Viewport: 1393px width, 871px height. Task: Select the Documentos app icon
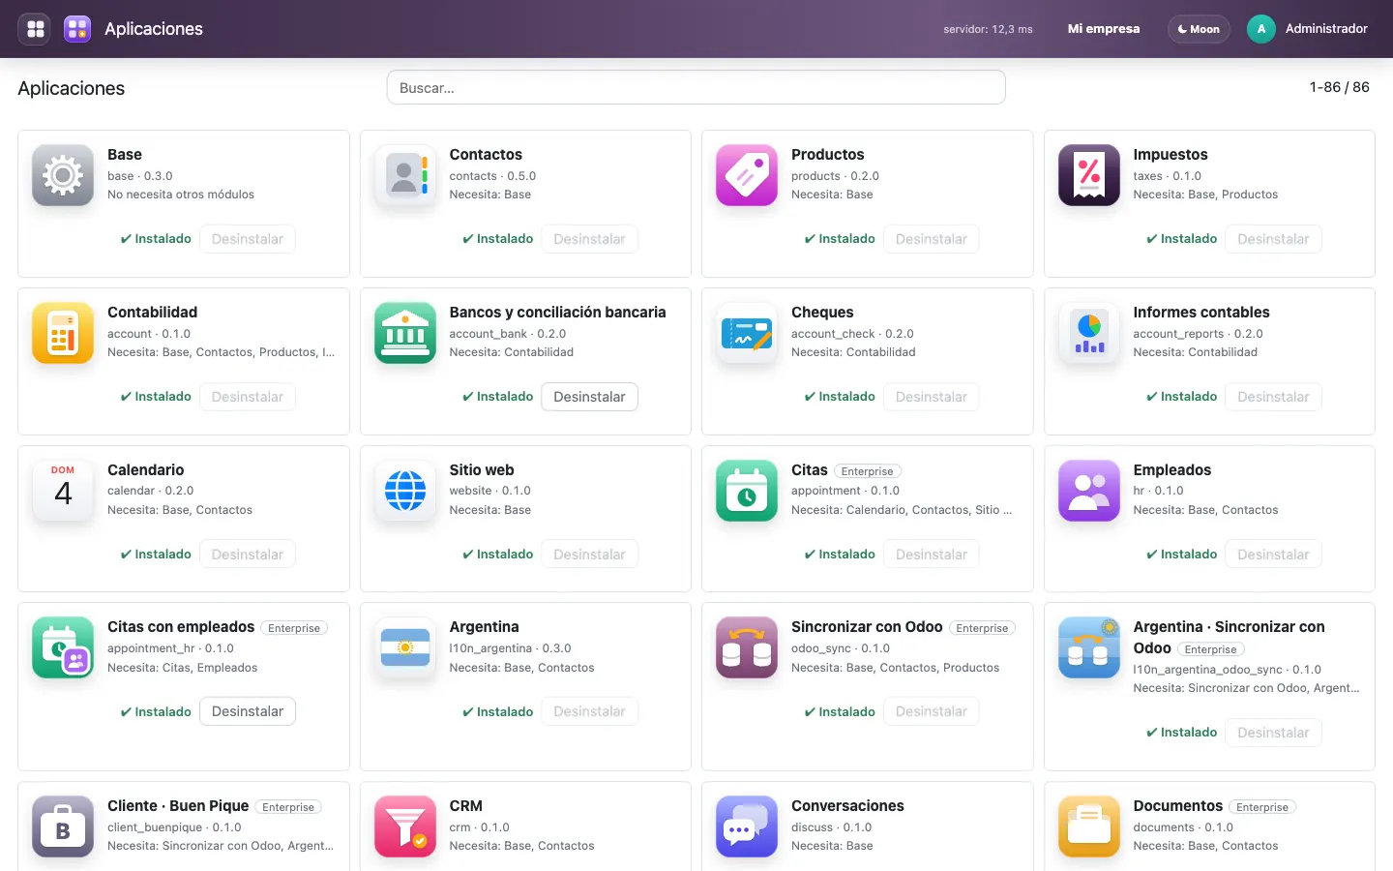1089,826
